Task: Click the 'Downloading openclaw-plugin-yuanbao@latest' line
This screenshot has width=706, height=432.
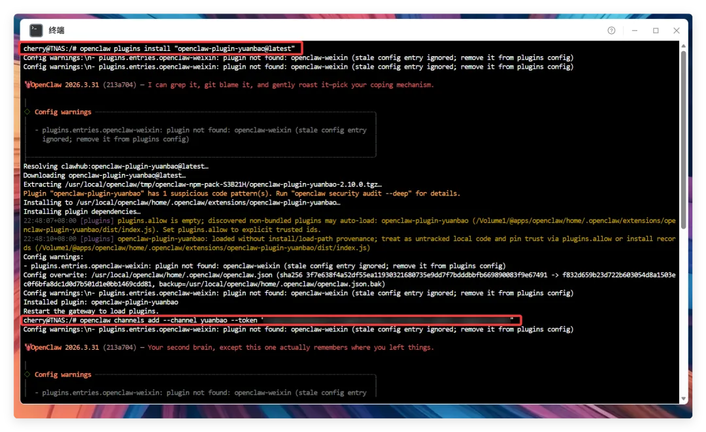Action: (105, 175)
